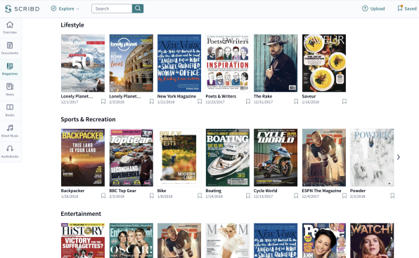Open News in the sidebar

click(x=10, y=90)
